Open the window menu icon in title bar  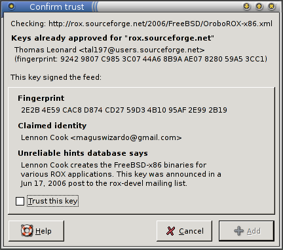(11, 7)
